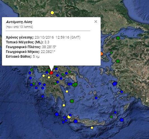Select the small green marker right of orange marker
This screenshot has width=149, height=139.
coord(111,53)
